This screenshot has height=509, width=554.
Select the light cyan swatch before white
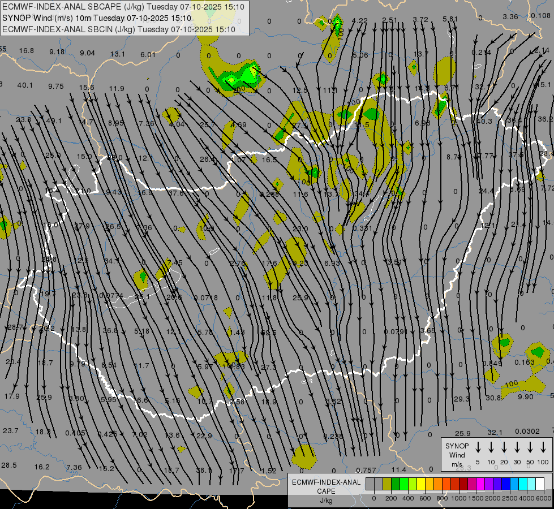[531, 484]
